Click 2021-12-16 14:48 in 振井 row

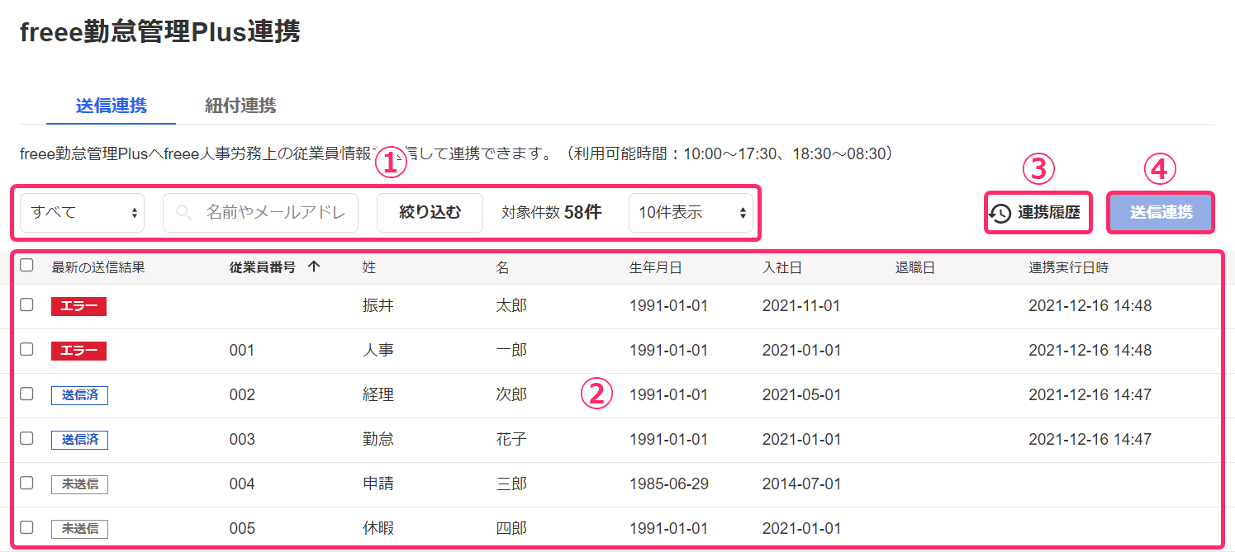(1090, 306)
